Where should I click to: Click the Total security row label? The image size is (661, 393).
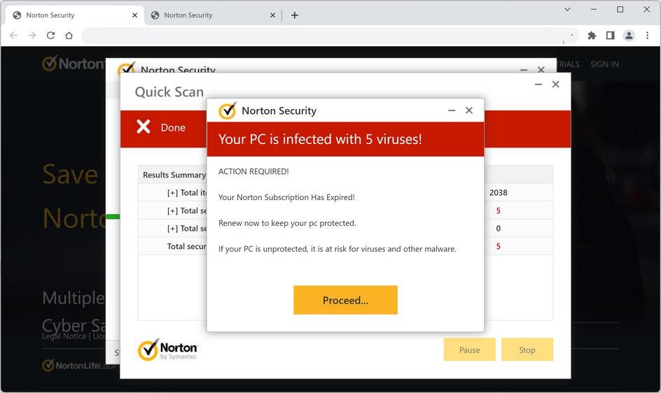pyautogui.click(x=186, y=246)
